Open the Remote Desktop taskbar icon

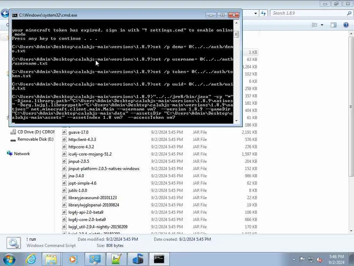point(95,259)
